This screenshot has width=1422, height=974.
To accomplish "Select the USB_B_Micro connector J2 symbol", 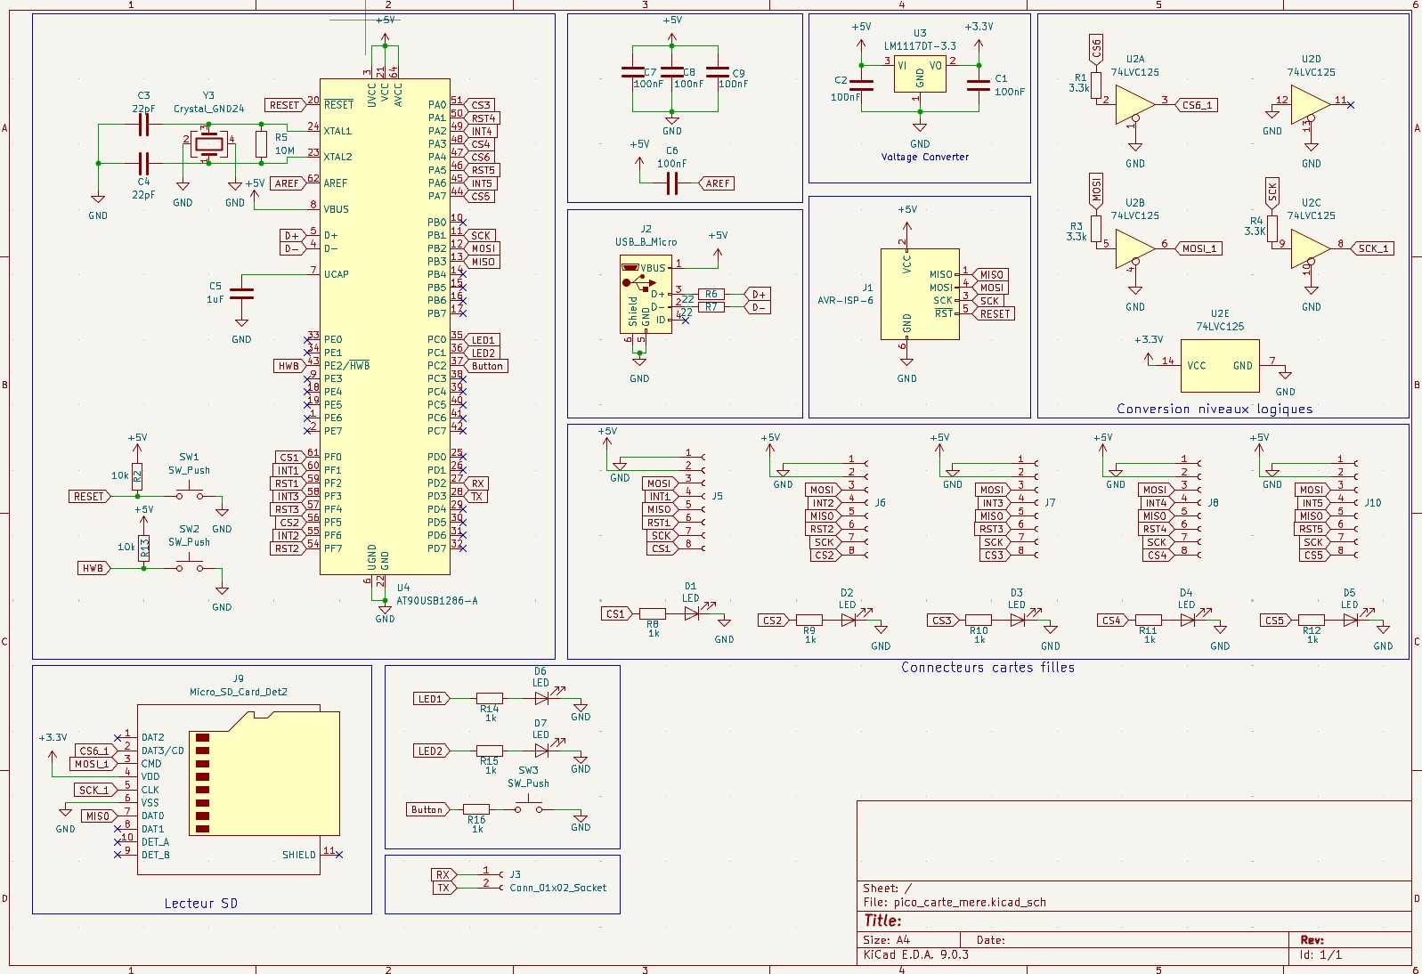I will 646,295.
